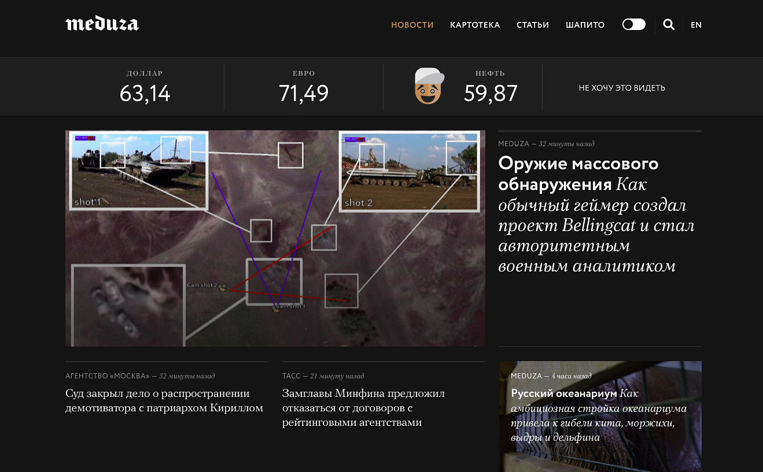Open article Оружие массового обнаружения
The image size is (763, 472).
(597, 215)
